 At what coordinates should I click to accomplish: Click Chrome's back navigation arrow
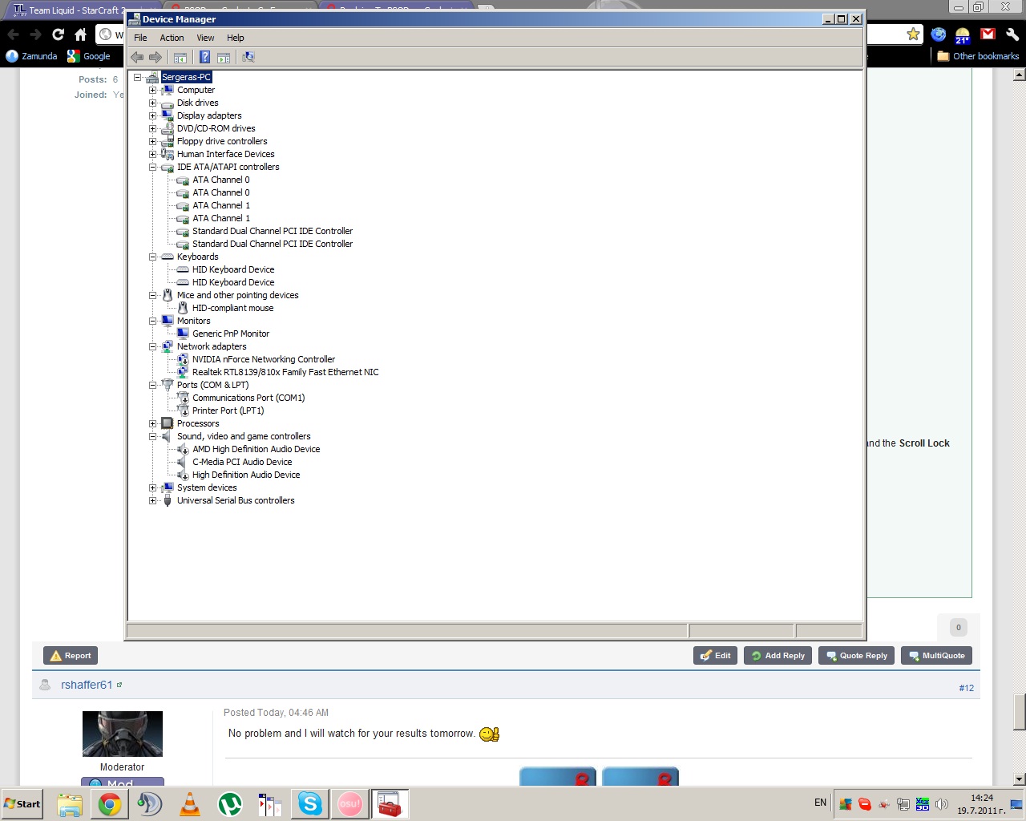[13, 34]
